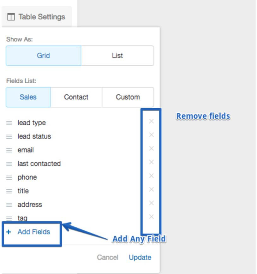
Task: Remove the phone field
Action: (x=151, y=176)
